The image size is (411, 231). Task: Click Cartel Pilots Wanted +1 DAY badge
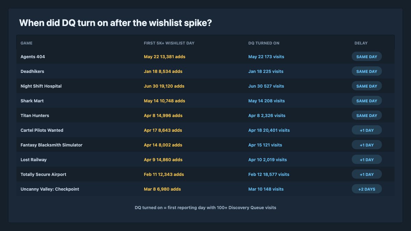366,130
